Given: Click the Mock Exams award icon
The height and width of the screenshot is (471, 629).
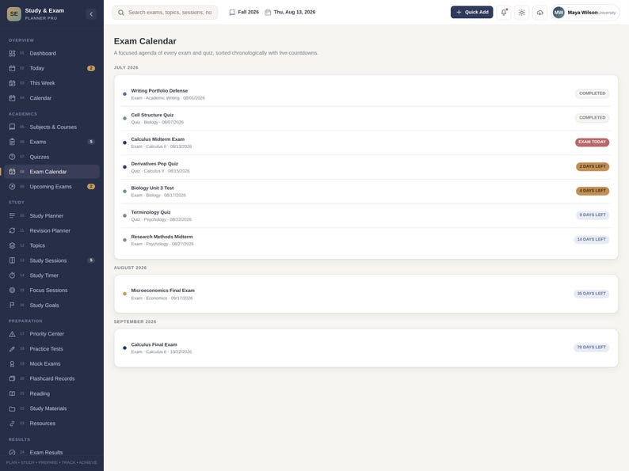Looking at the screenshot, I should (12, 363).
